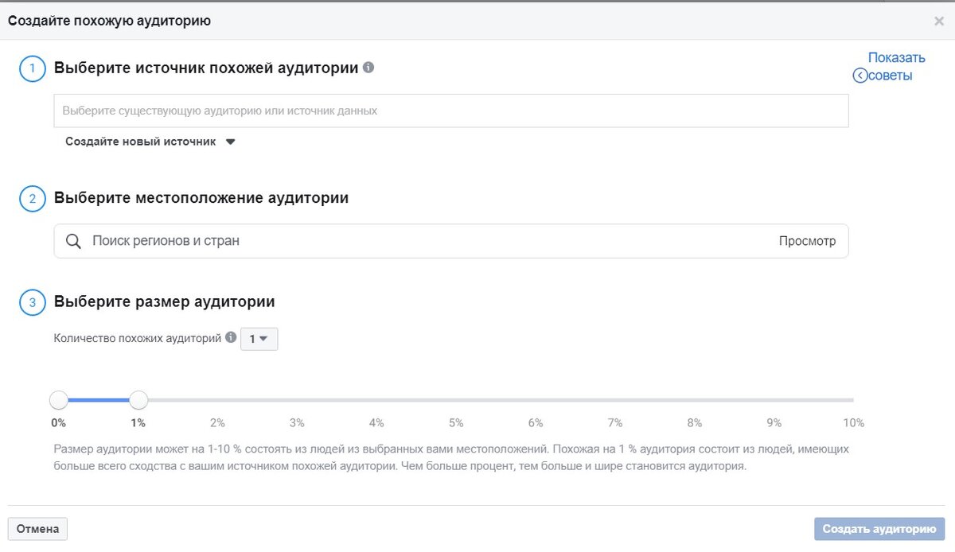Click the Отмена button

point(37,529)
